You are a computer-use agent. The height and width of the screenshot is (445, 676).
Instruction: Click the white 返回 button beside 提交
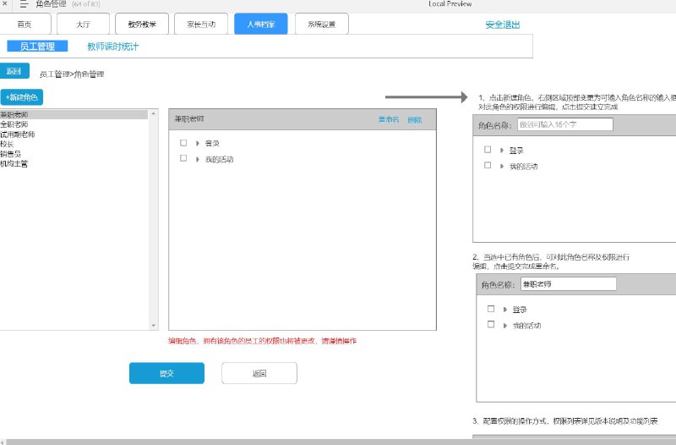259,373
